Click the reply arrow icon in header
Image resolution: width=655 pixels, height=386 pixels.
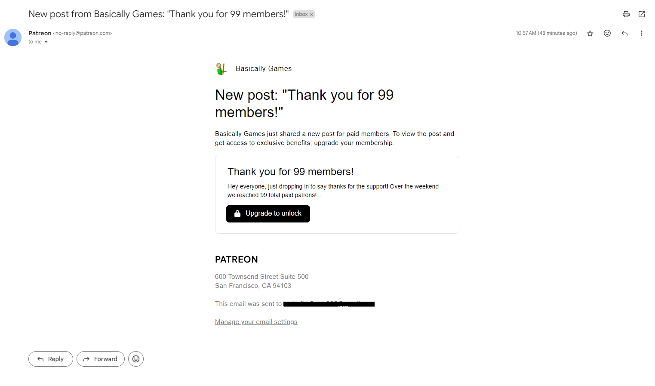(624, 33)
